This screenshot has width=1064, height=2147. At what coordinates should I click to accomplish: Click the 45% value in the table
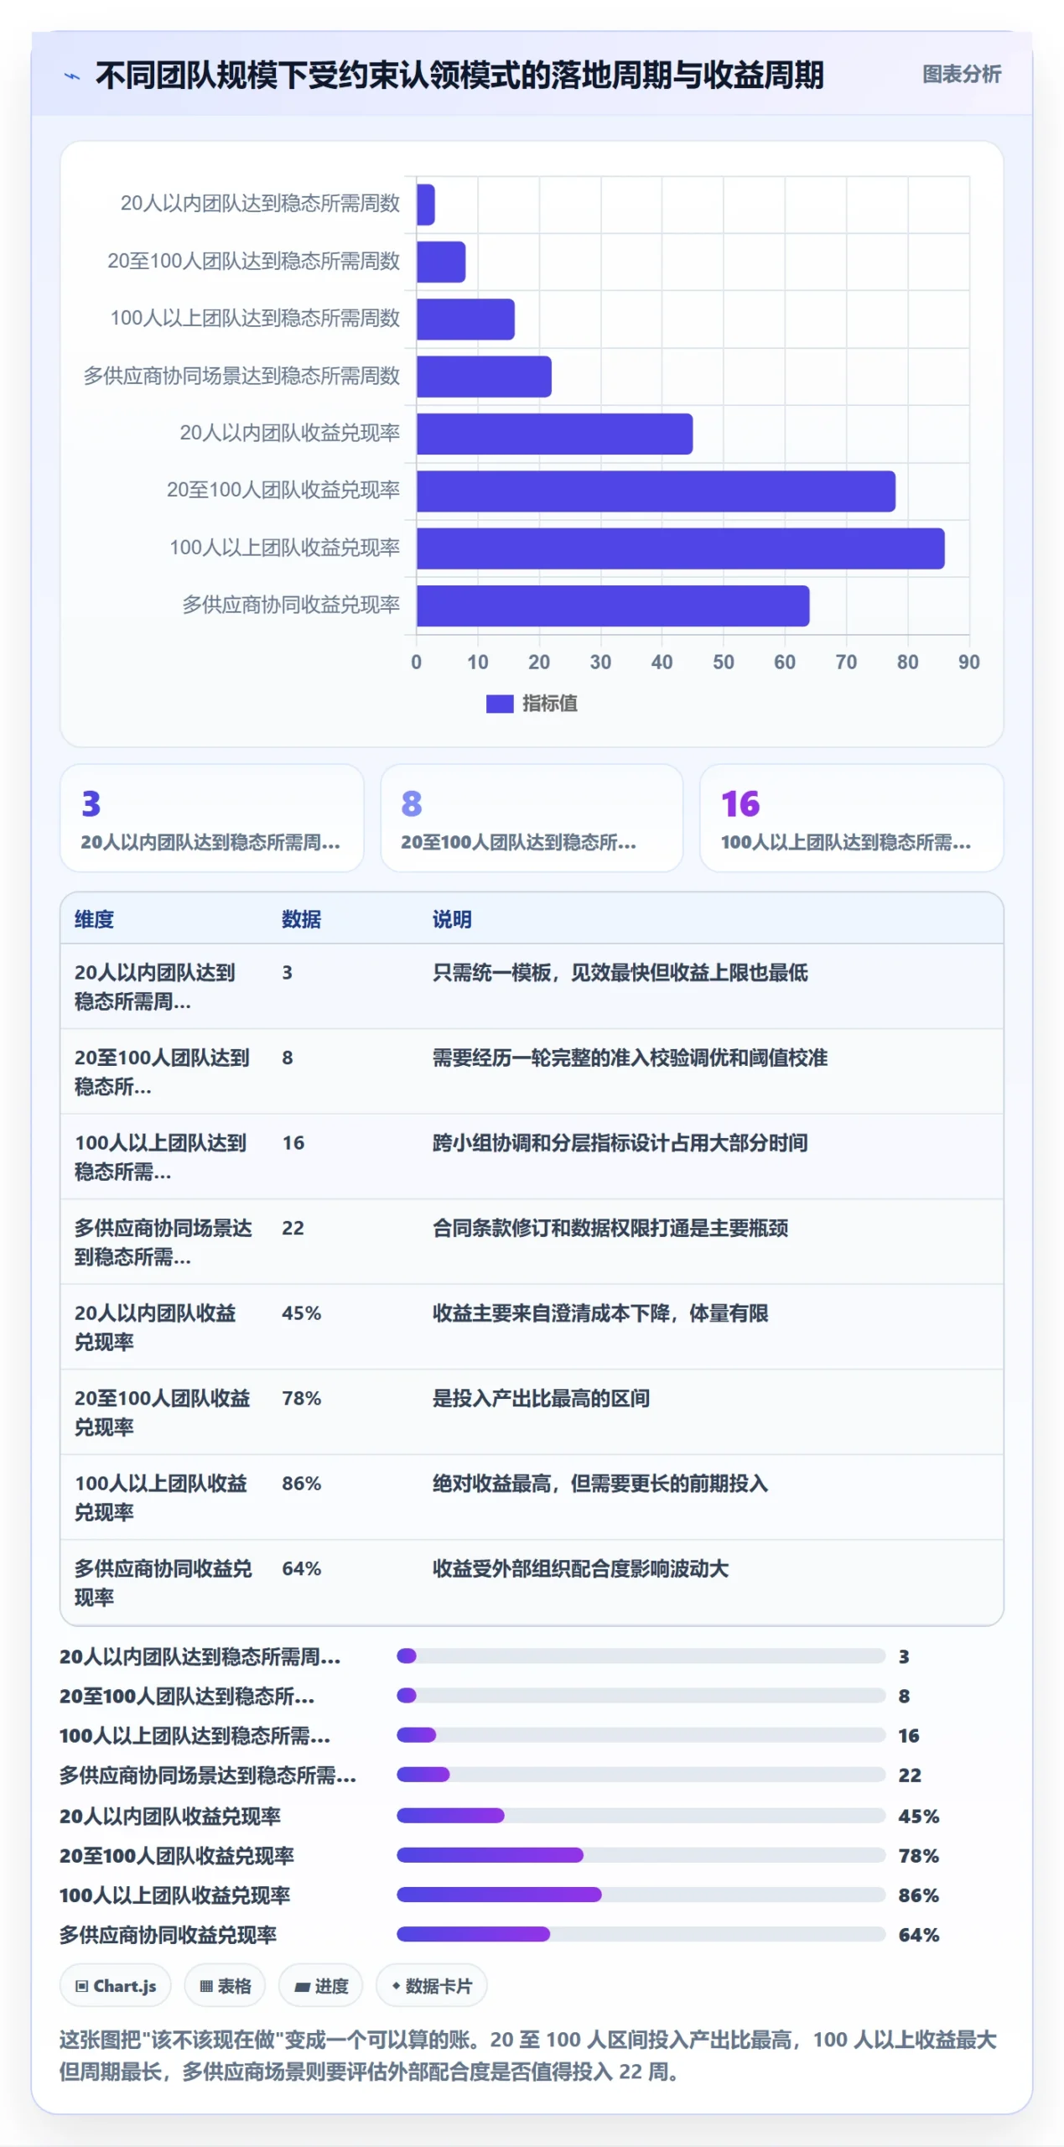click(x=301, y=1313)
